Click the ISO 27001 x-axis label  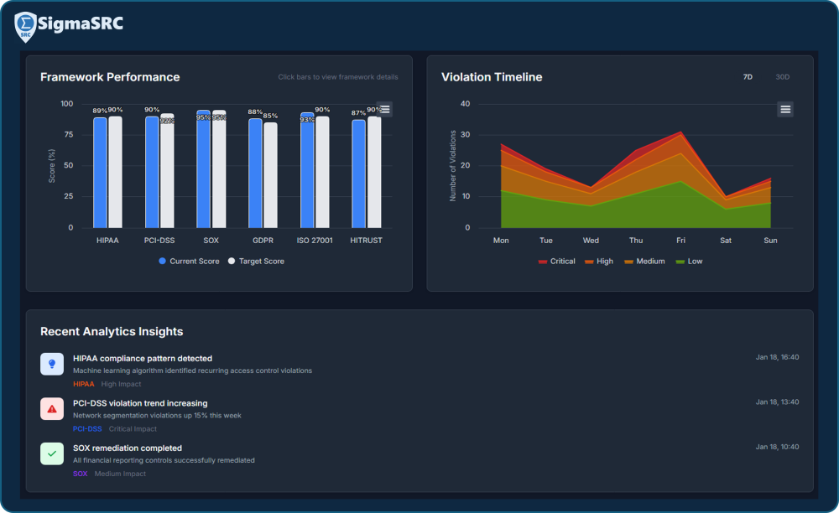click(x=315, y=241)
